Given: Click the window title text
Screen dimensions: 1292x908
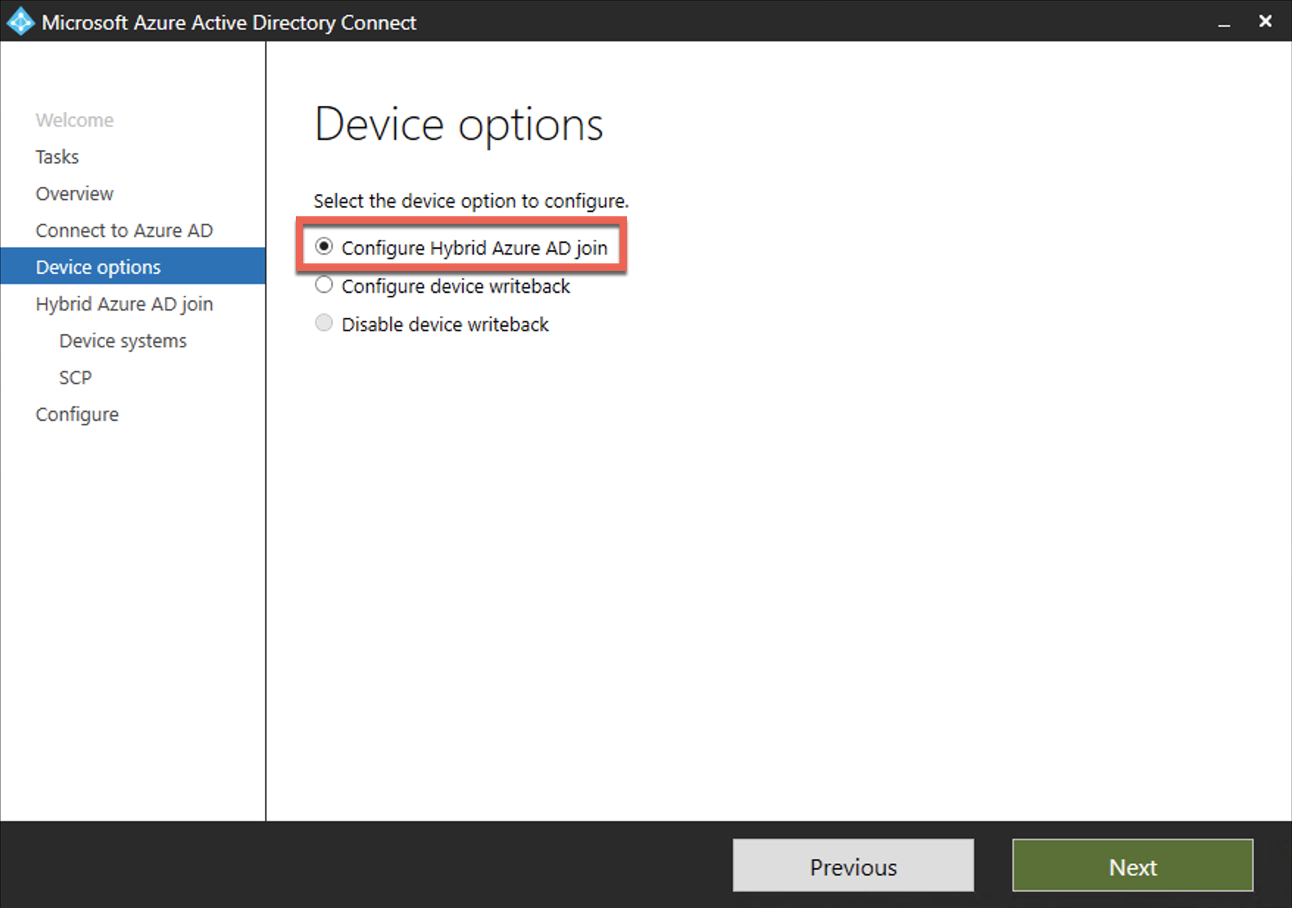Looking at the screenshot, I should 229,23.
